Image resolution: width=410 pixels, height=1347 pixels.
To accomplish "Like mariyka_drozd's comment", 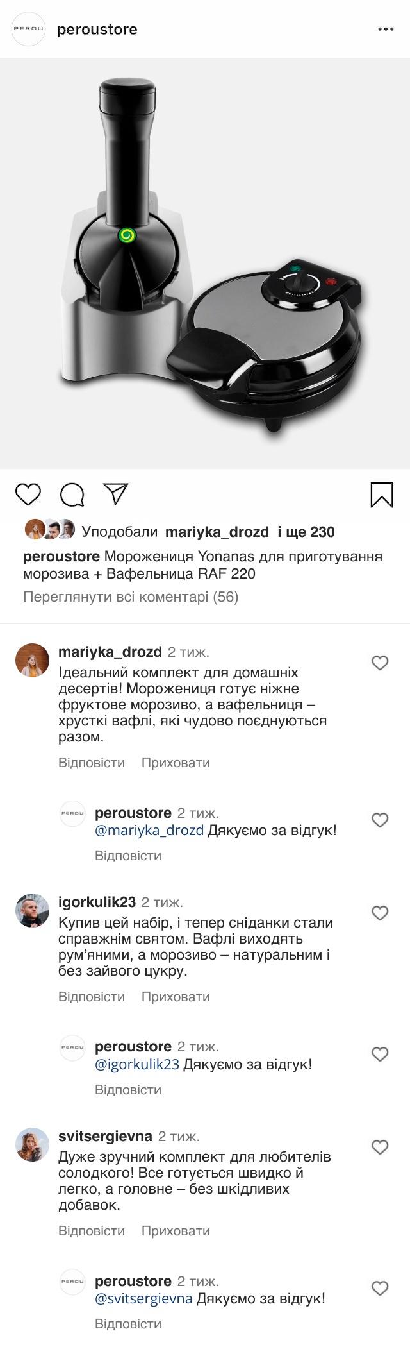I will pos(380,663).
